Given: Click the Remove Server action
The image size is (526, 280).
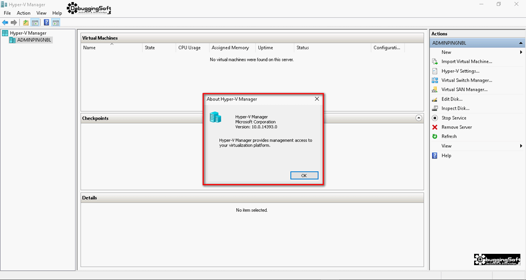Looking at the screenshot, I should click(457, 127).
